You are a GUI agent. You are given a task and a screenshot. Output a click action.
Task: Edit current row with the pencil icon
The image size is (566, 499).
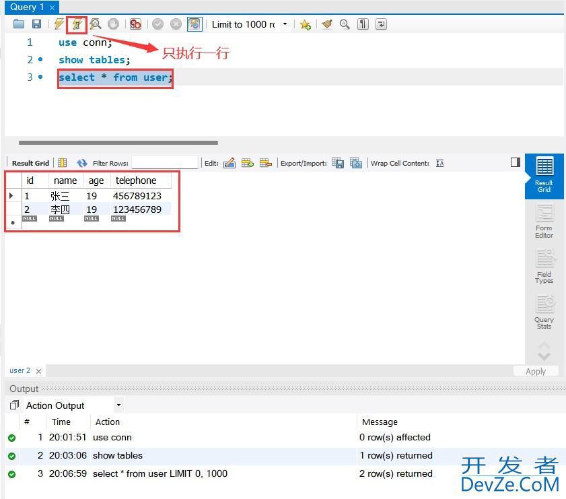[229, 163]
